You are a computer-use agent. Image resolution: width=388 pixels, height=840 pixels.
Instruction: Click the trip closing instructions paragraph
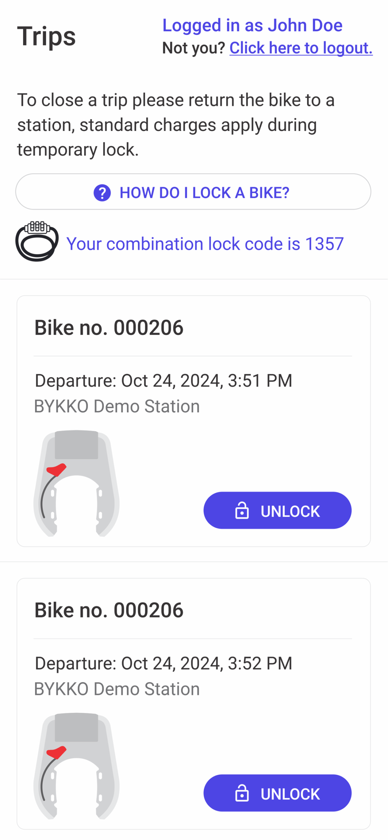point(176,125)
